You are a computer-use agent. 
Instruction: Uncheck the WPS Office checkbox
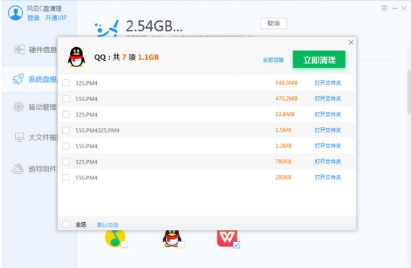(237, 244)
